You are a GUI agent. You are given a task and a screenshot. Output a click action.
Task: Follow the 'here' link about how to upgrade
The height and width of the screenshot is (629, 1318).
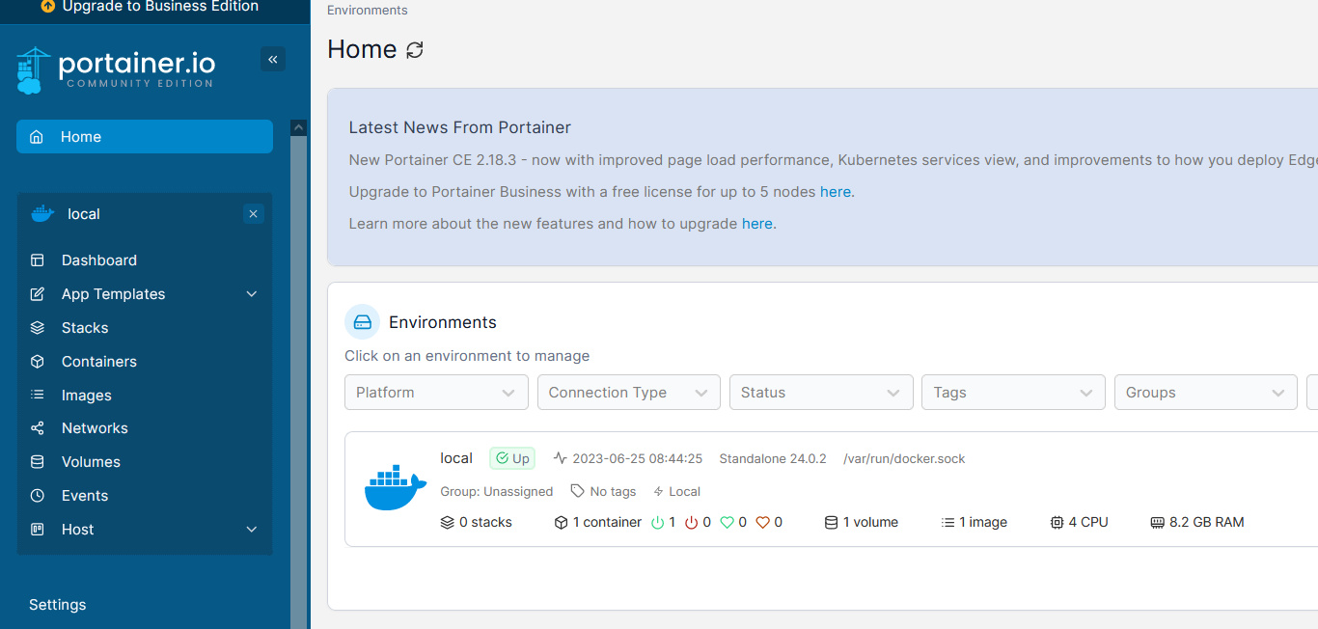point(757,224)
